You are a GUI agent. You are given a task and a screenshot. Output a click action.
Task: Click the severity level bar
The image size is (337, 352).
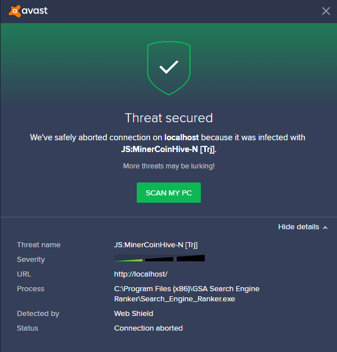click(159, 258)
